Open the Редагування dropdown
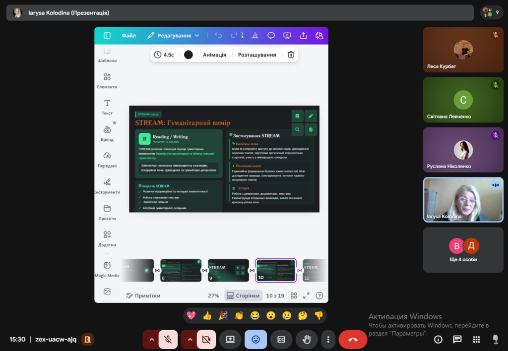508x351 pixels. coord(174,36)
